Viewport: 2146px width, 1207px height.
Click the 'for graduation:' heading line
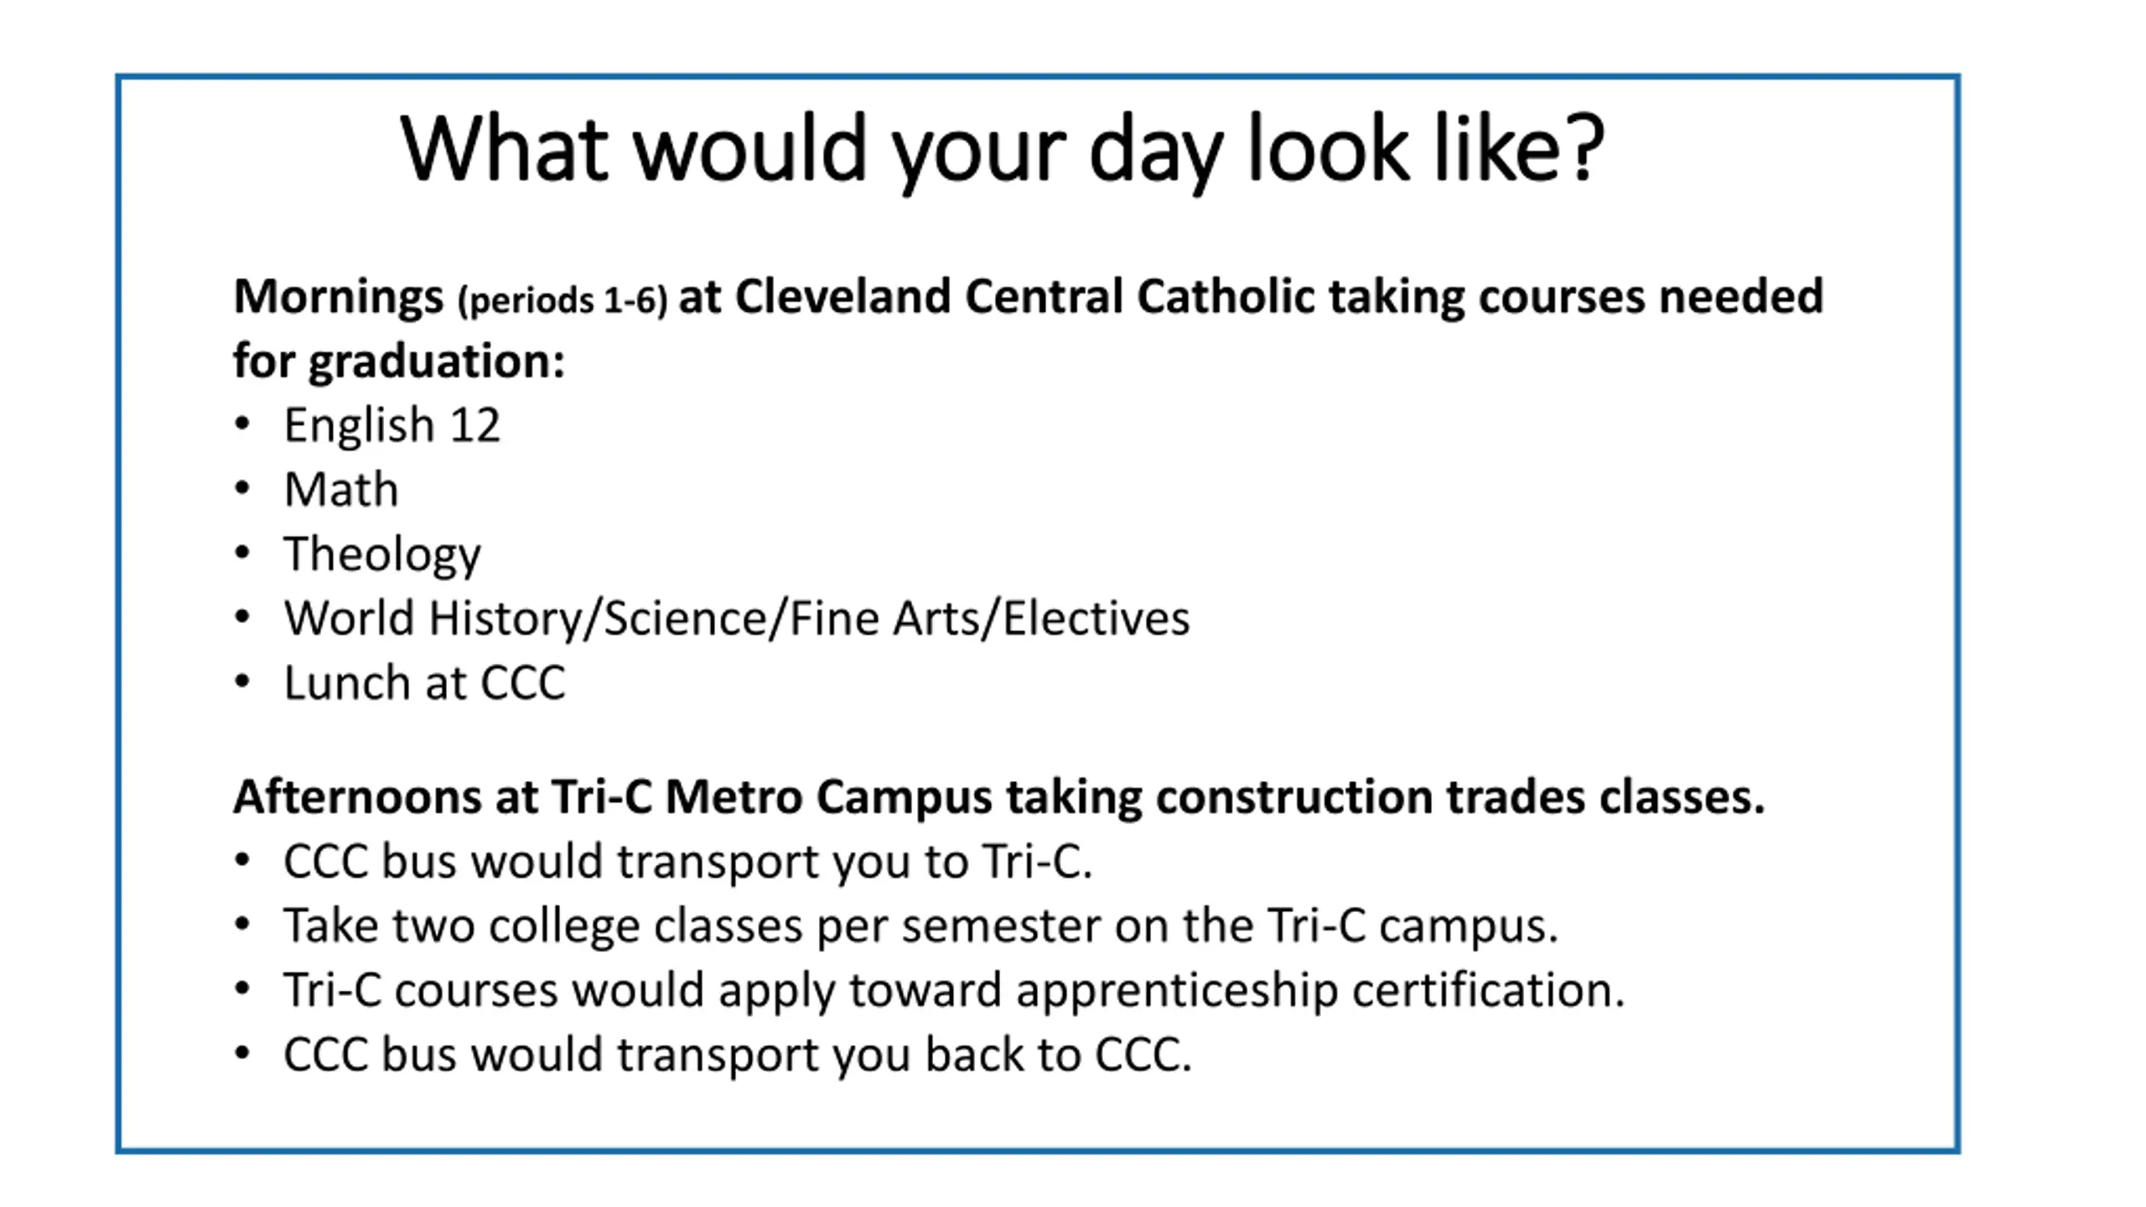click(399, 361)
